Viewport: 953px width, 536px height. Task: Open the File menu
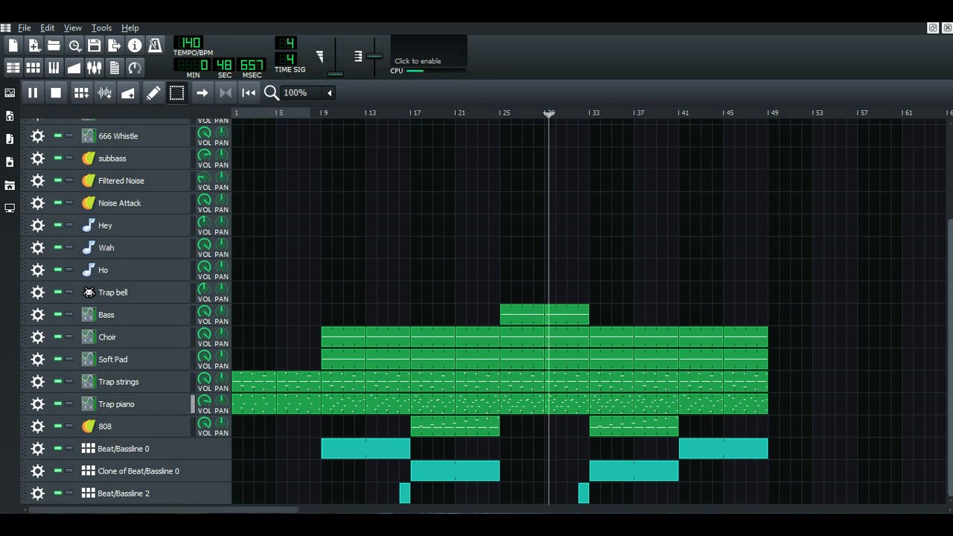[x=25, y=28]
